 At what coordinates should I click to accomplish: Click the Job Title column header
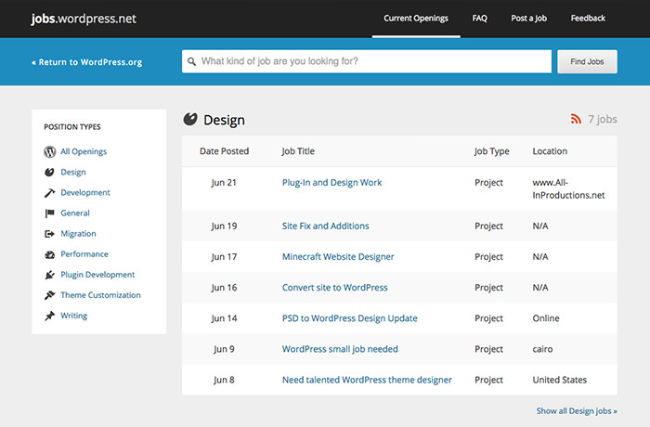298,151
